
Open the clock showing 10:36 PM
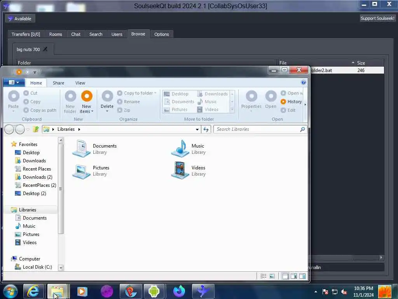[x=363, y=292]
